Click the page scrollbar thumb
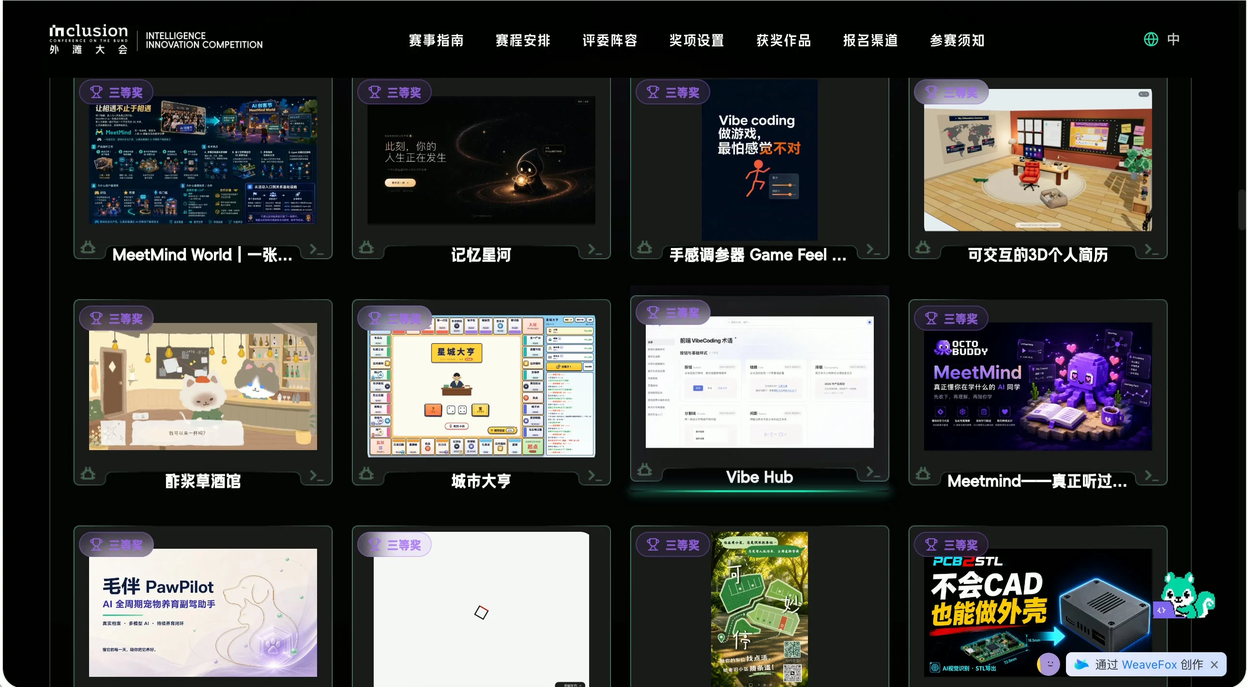Screen dimensions: 1247x687 1243,209
